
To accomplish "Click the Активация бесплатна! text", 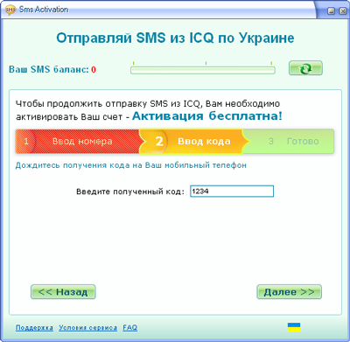I will click(x=207, y=116).
